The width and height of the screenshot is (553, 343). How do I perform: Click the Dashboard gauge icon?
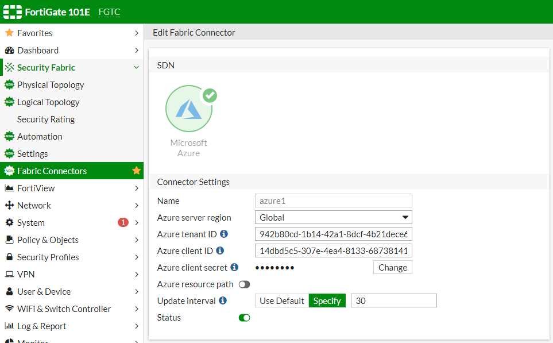click(10, 51)
